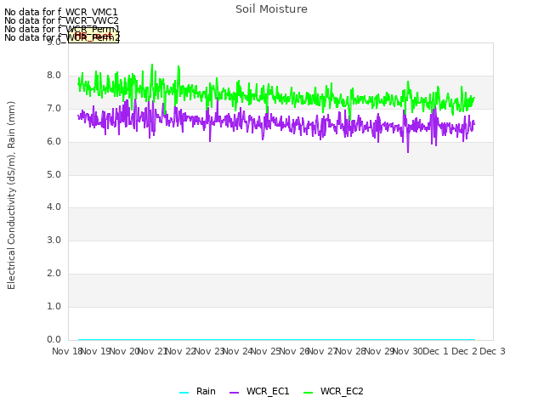
Task: Click the Dec 2 x-axis tick label
Action: click(464, 351)
